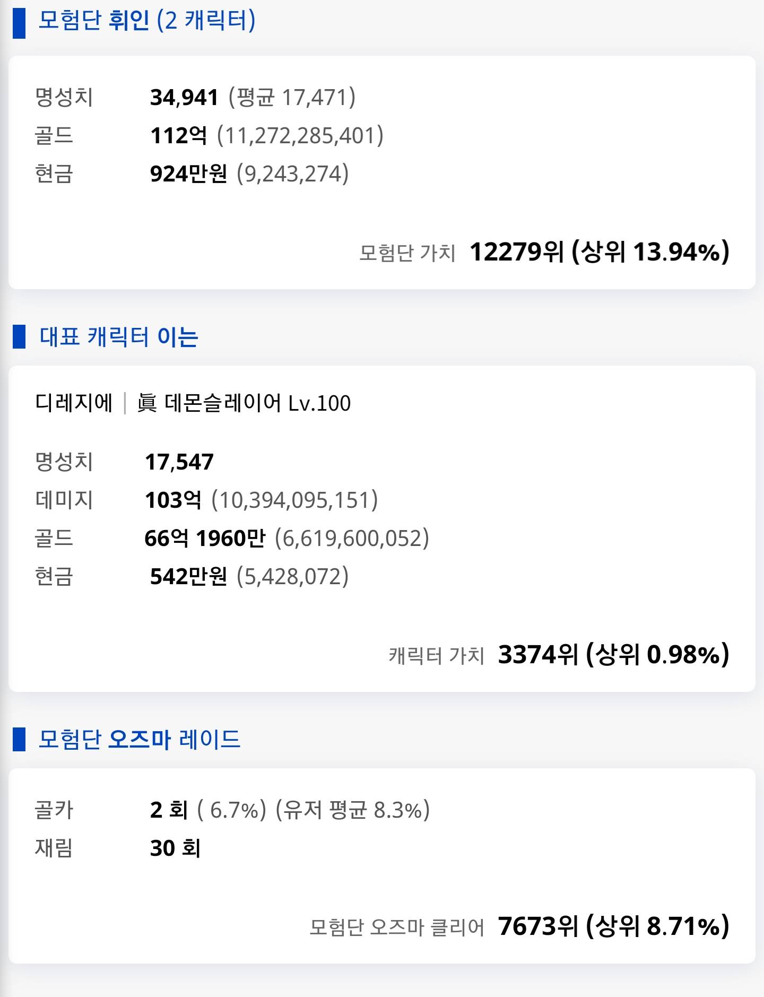Select the 모험단 가치 12279위 ranking
This screenshot has height=997, width=764.
click(x=544, y=252)
